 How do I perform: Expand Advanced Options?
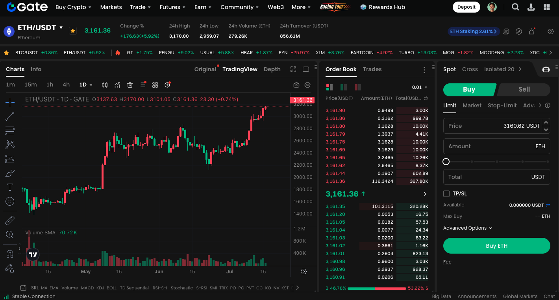[x=468, y=228]
